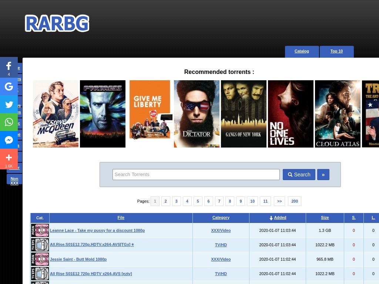Go to page 8

tap(230, 201)
